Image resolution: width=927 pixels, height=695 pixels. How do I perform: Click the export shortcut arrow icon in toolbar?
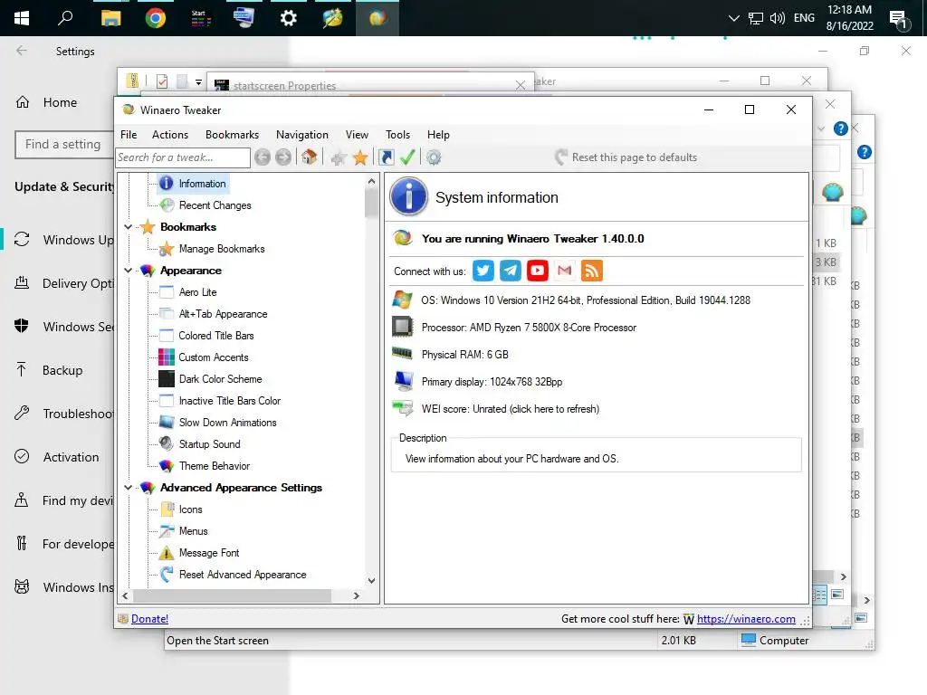tap(386, 157)
